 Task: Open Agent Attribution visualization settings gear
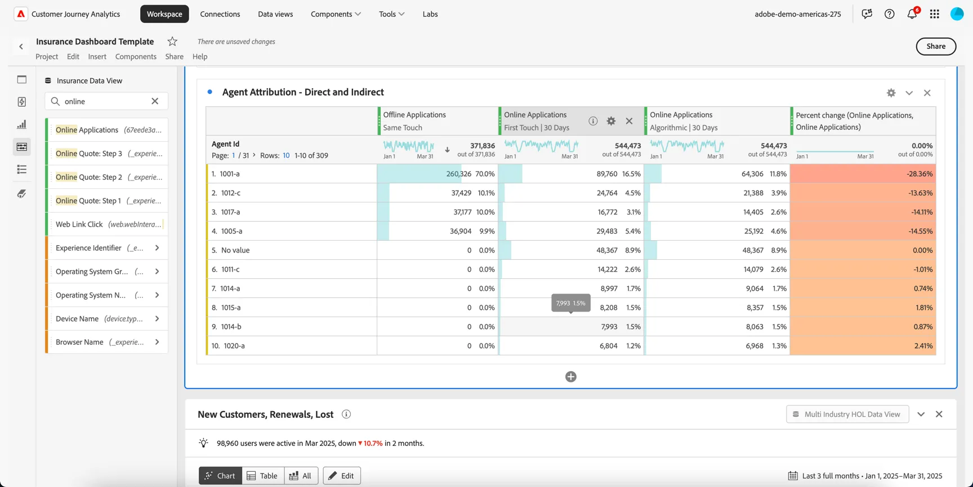point(891,93)
